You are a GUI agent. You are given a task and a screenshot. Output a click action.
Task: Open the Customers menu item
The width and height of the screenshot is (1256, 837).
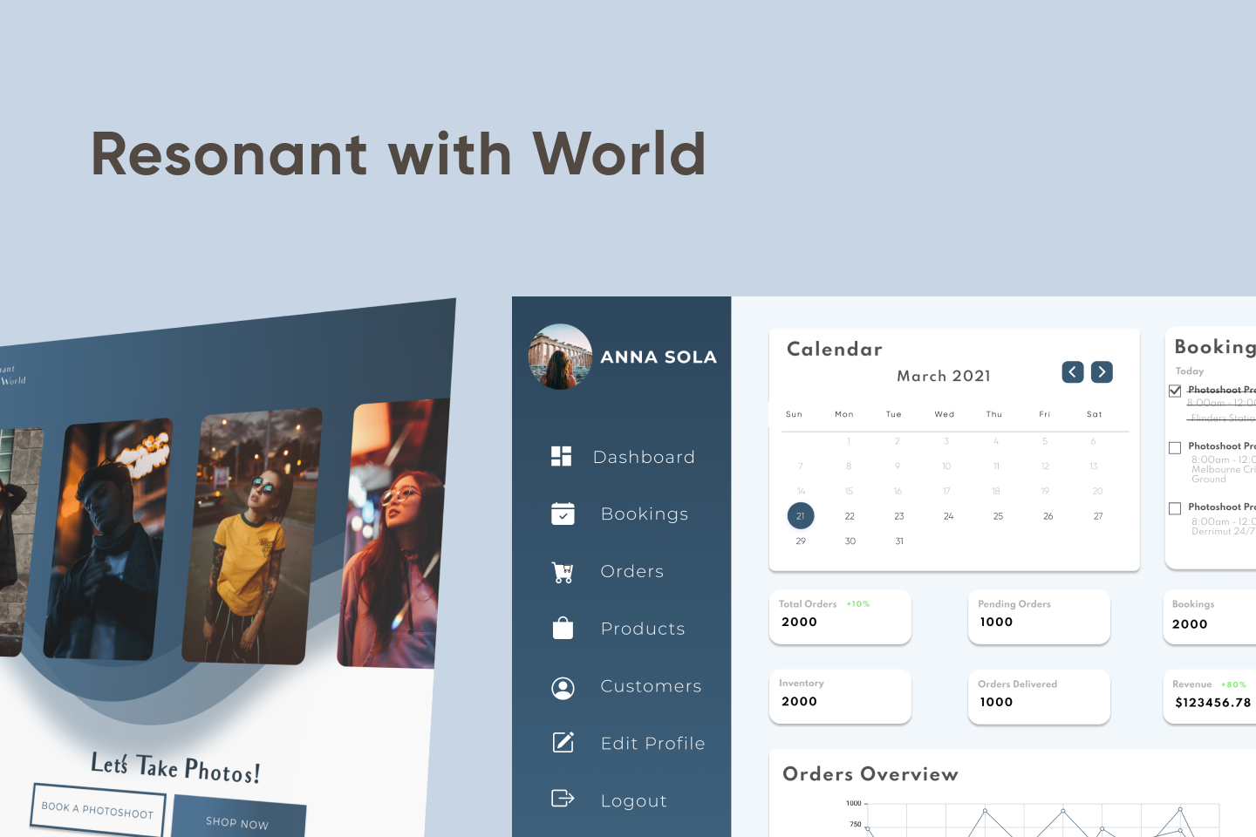click(651, 686)
